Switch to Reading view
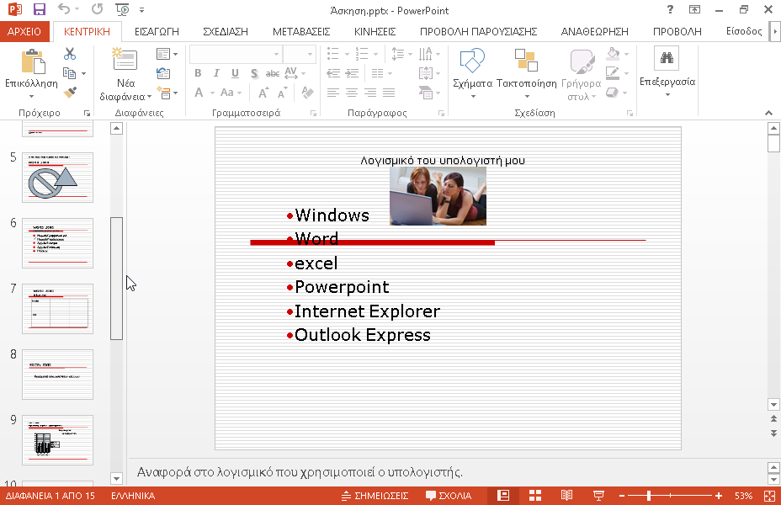The image size is (781, 505). [x=567, y=496]
